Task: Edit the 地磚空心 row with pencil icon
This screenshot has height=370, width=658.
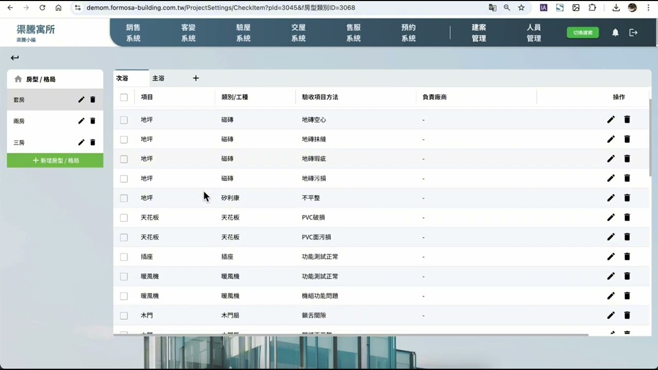Action: tap(611, 120)
